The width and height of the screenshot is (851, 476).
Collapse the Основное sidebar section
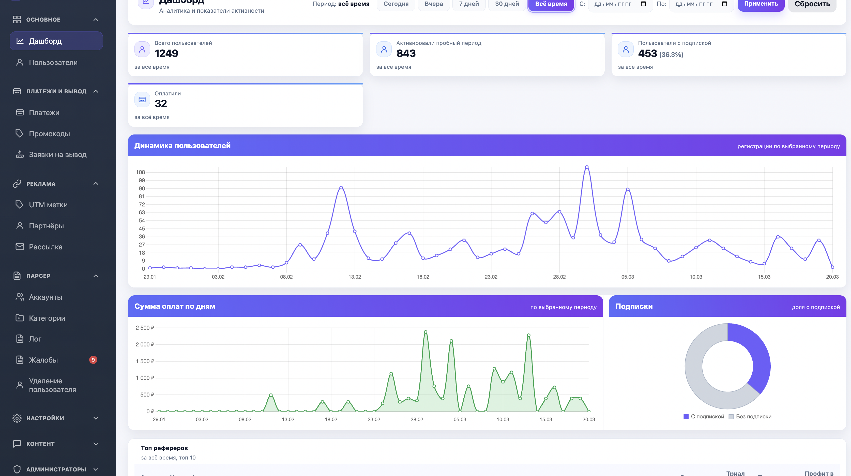click(96, 20)
